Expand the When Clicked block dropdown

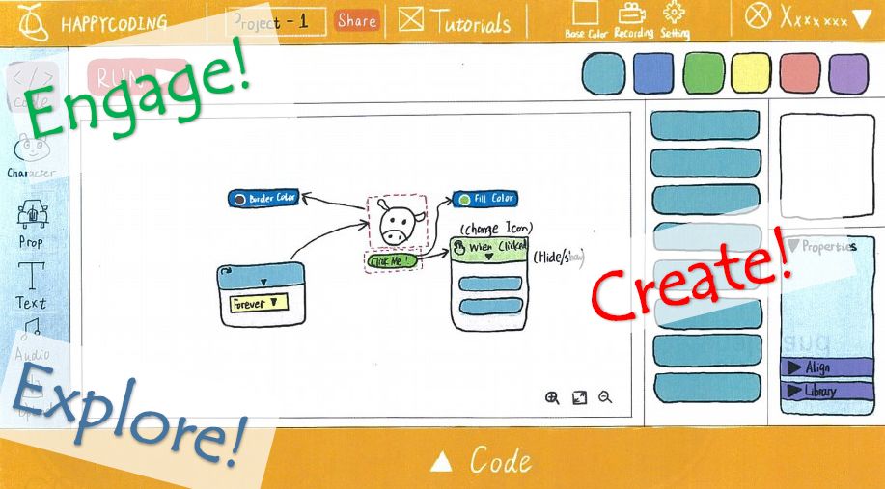coord(489,257)
